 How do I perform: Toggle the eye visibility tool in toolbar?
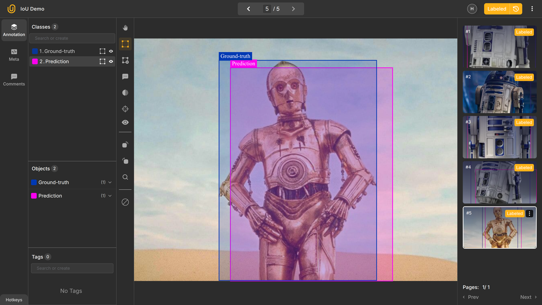pyautogui.click(x=125, y=122)
